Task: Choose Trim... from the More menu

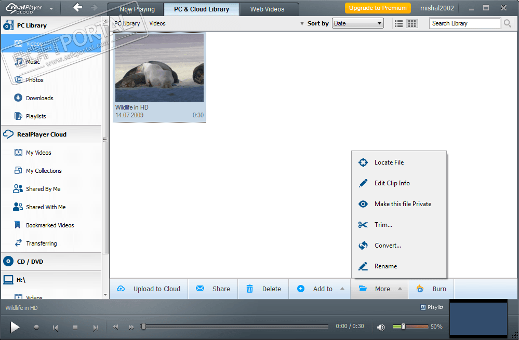Action: tap(399, 225)
